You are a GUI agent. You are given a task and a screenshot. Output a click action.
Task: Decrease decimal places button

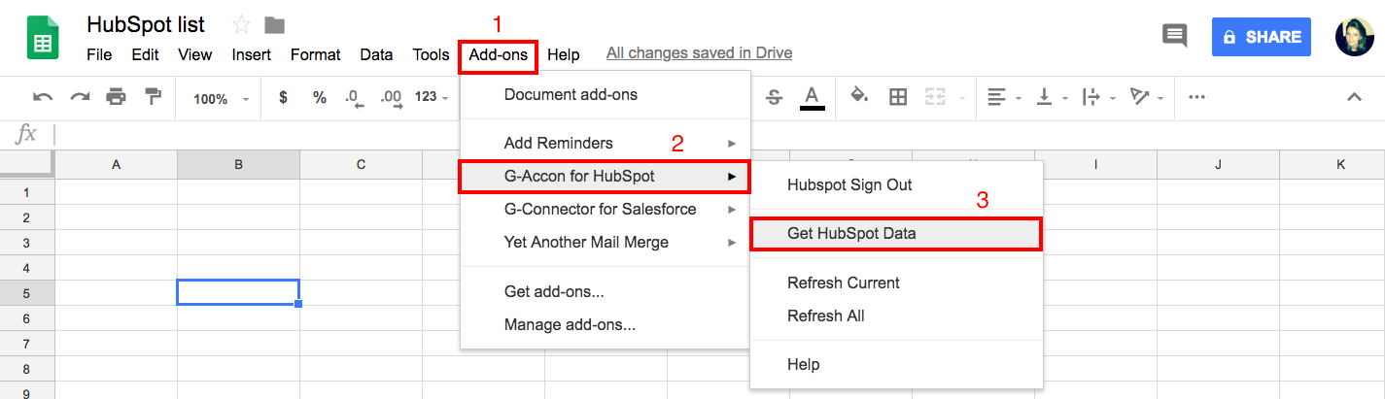pyautogui.click(x=354, y=97)
